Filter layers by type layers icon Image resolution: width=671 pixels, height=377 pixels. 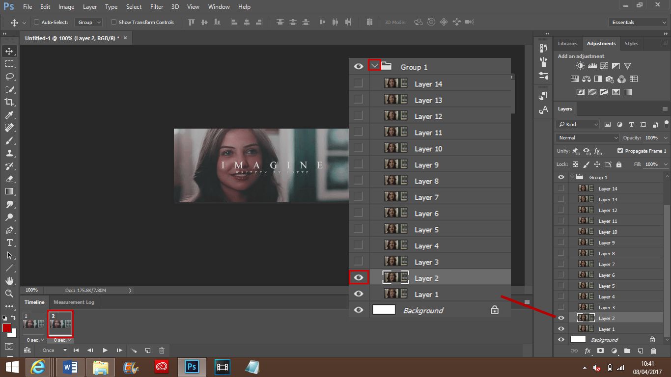632,125
